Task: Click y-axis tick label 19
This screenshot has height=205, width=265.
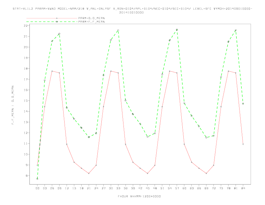Action: (x=26, y=58)
